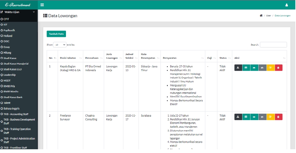Click the green eye icon for Kepala Bagian row
The height and width of the screenshot is (153, 296).
[x=254, y=68]
